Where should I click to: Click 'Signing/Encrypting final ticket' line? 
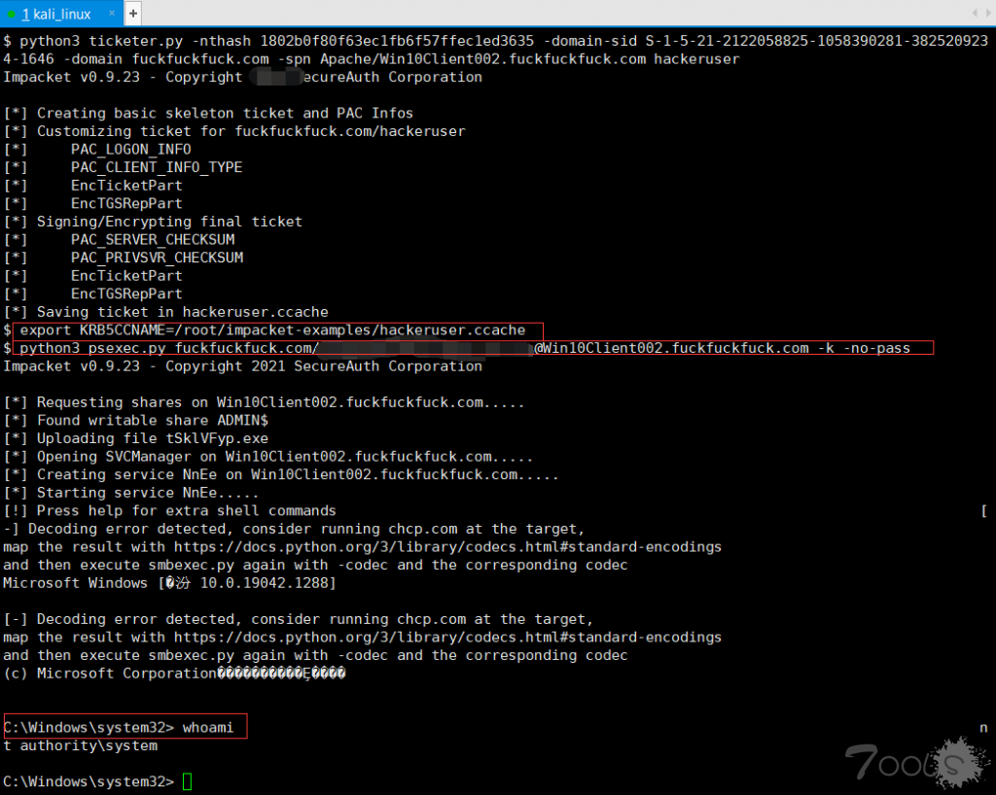tap(169, 222)
